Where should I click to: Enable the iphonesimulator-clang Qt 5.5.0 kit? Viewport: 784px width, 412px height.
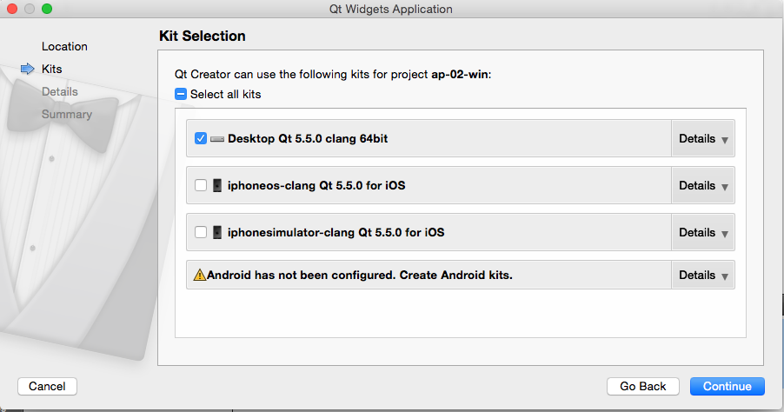coord(201,232)
